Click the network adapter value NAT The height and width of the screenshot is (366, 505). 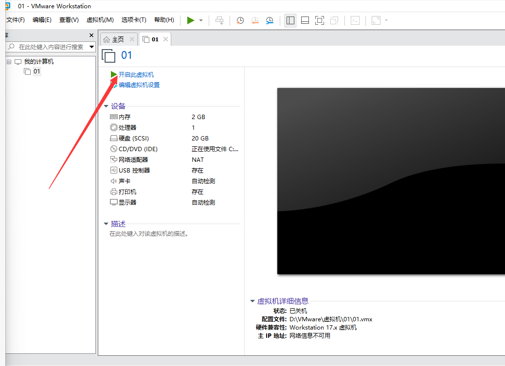click(198, 159)
